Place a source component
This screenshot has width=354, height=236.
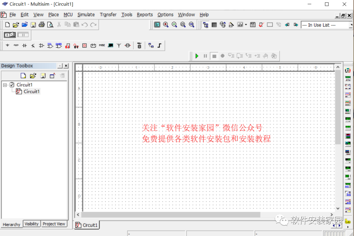click(8, 45)
